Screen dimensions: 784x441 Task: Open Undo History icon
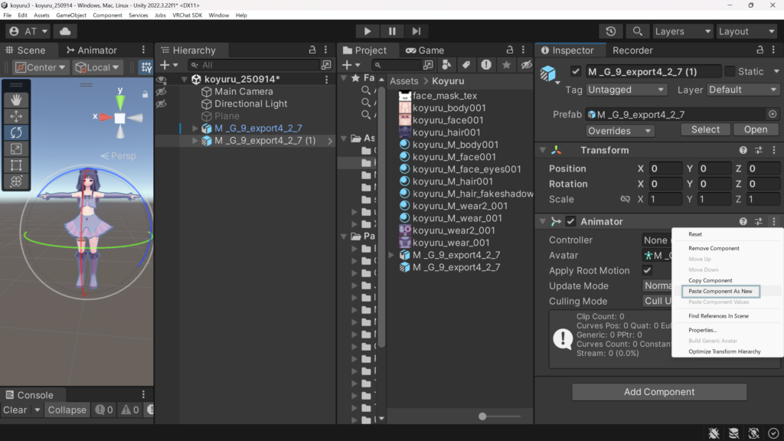point(610,31)
